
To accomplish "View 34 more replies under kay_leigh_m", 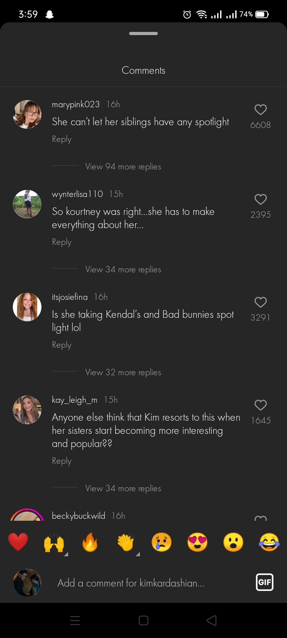I will pyautogui.click(x=123, y=488).
